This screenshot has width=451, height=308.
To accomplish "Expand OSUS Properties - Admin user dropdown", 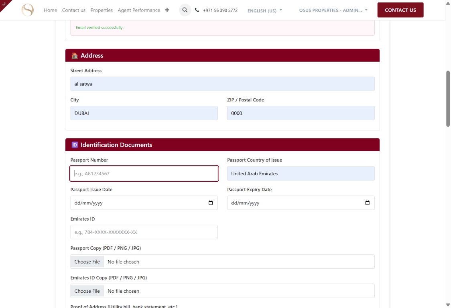I will pyautogui.click(x=333, y=10).
